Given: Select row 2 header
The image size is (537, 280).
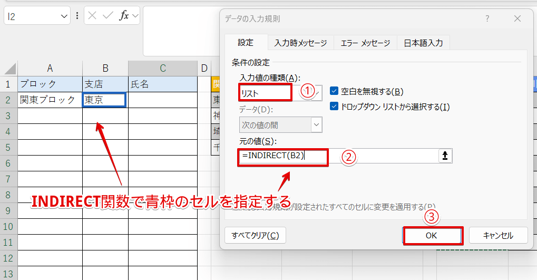Looking at the screenshot, I should 8,100.
